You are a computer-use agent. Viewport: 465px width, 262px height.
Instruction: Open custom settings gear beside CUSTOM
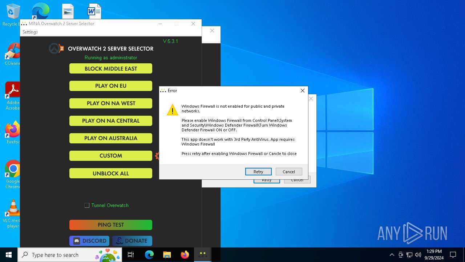(x=157, y=156)
